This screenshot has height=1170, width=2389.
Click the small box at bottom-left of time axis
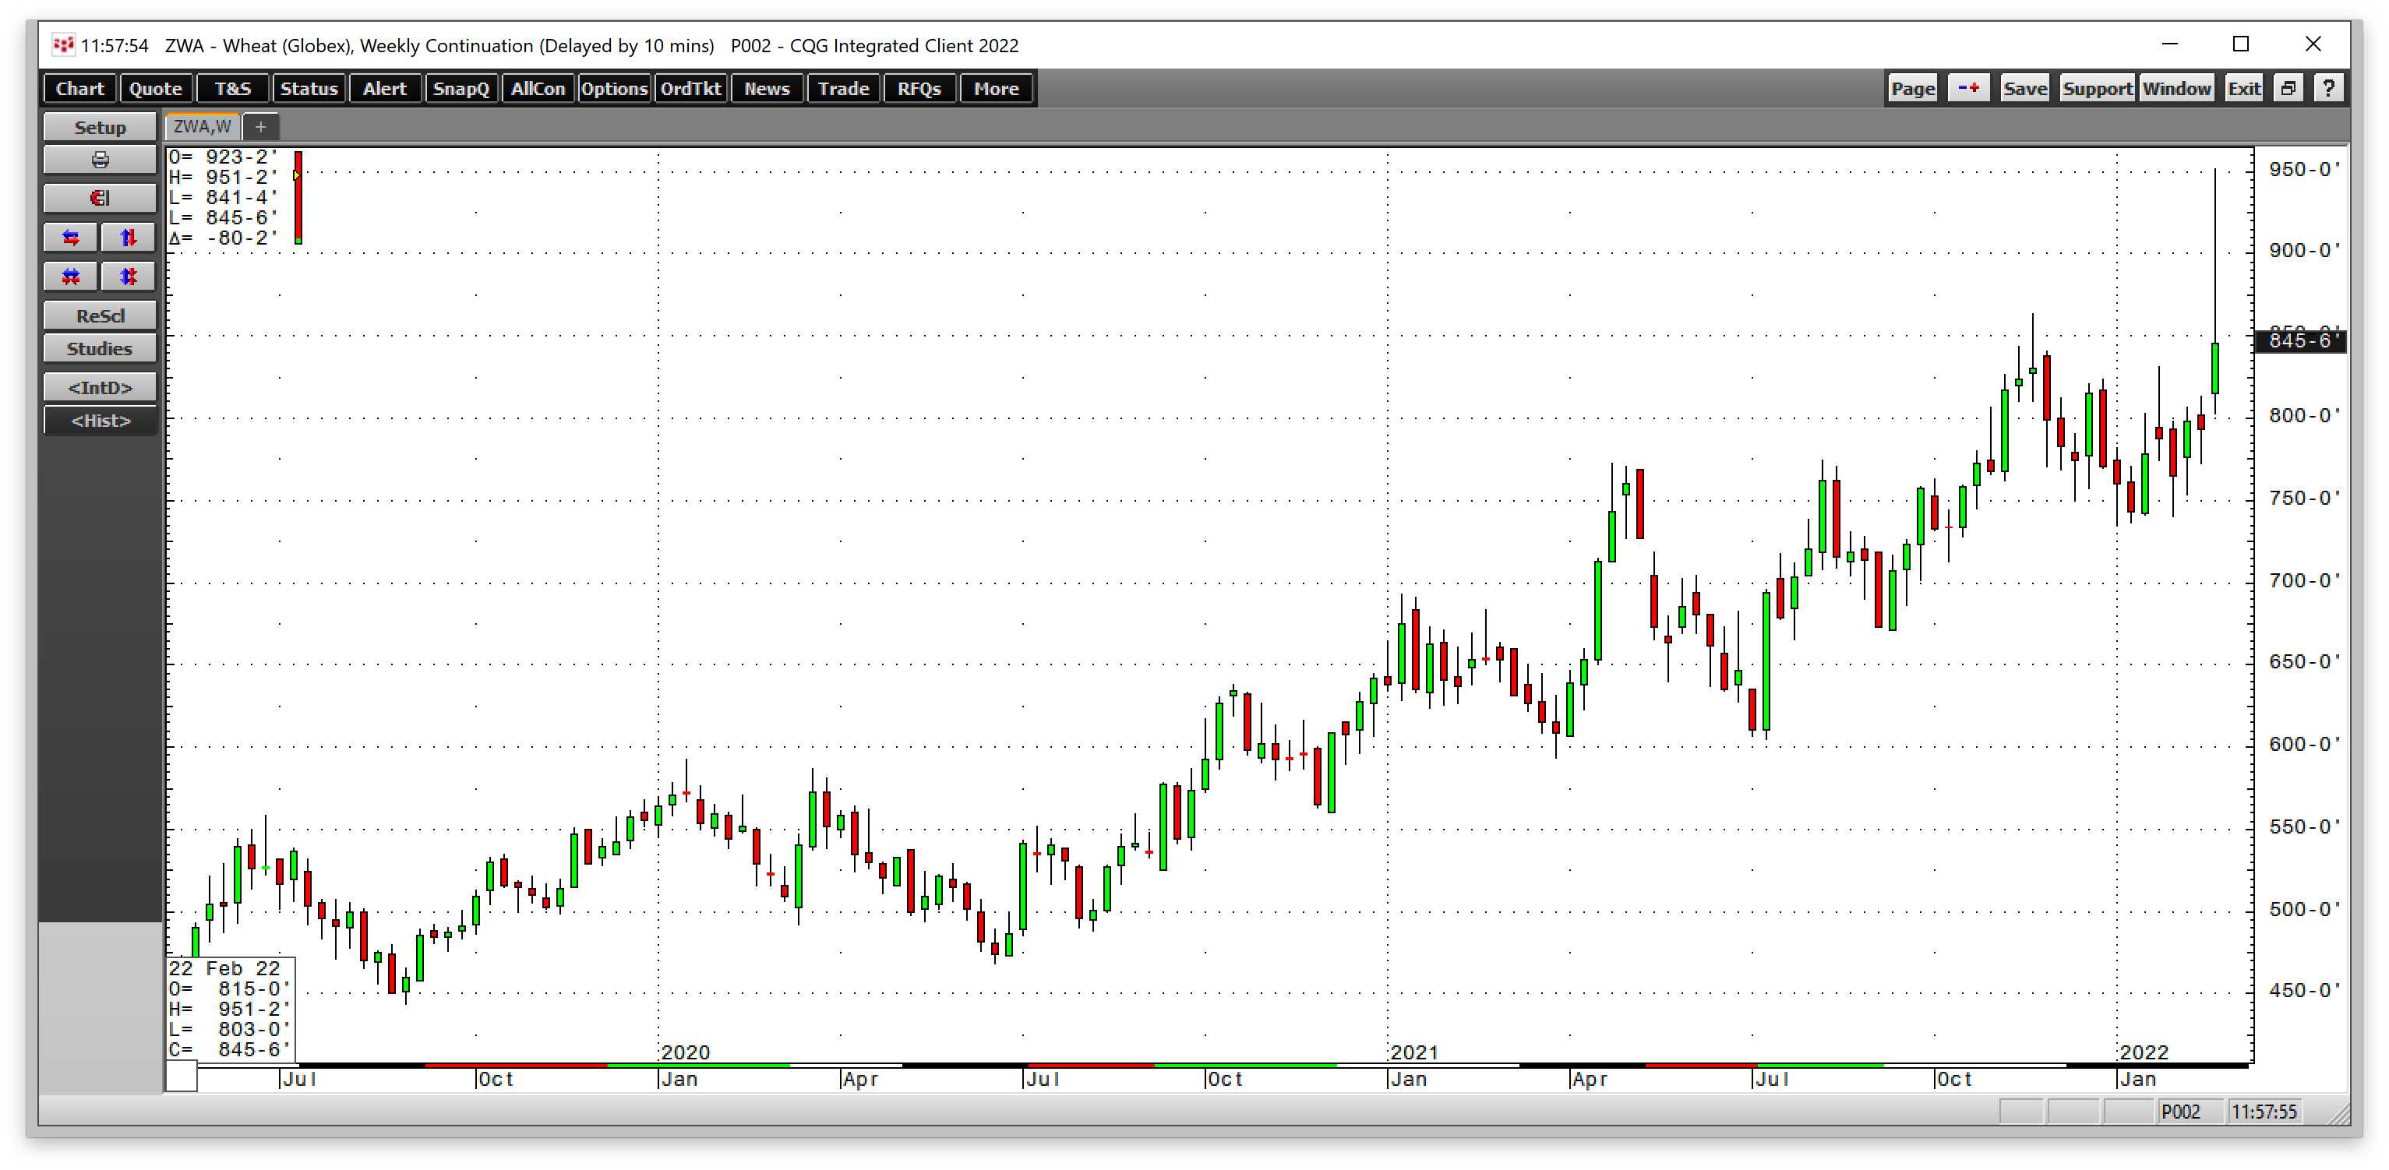pos(182,1077)
